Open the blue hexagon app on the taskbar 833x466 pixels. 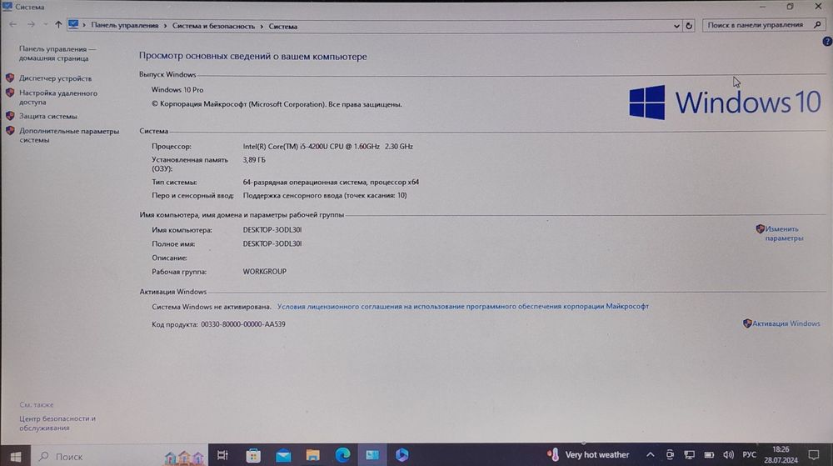402,455
